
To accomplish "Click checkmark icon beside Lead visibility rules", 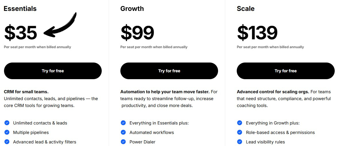I will 240,142.
